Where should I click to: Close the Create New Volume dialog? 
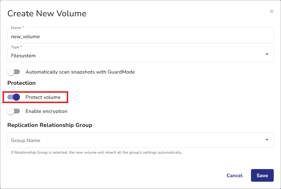271,12
